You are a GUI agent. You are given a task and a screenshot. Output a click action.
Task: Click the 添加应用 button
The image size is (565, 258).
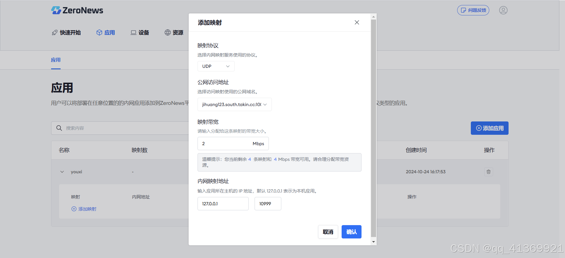(490, 128)
